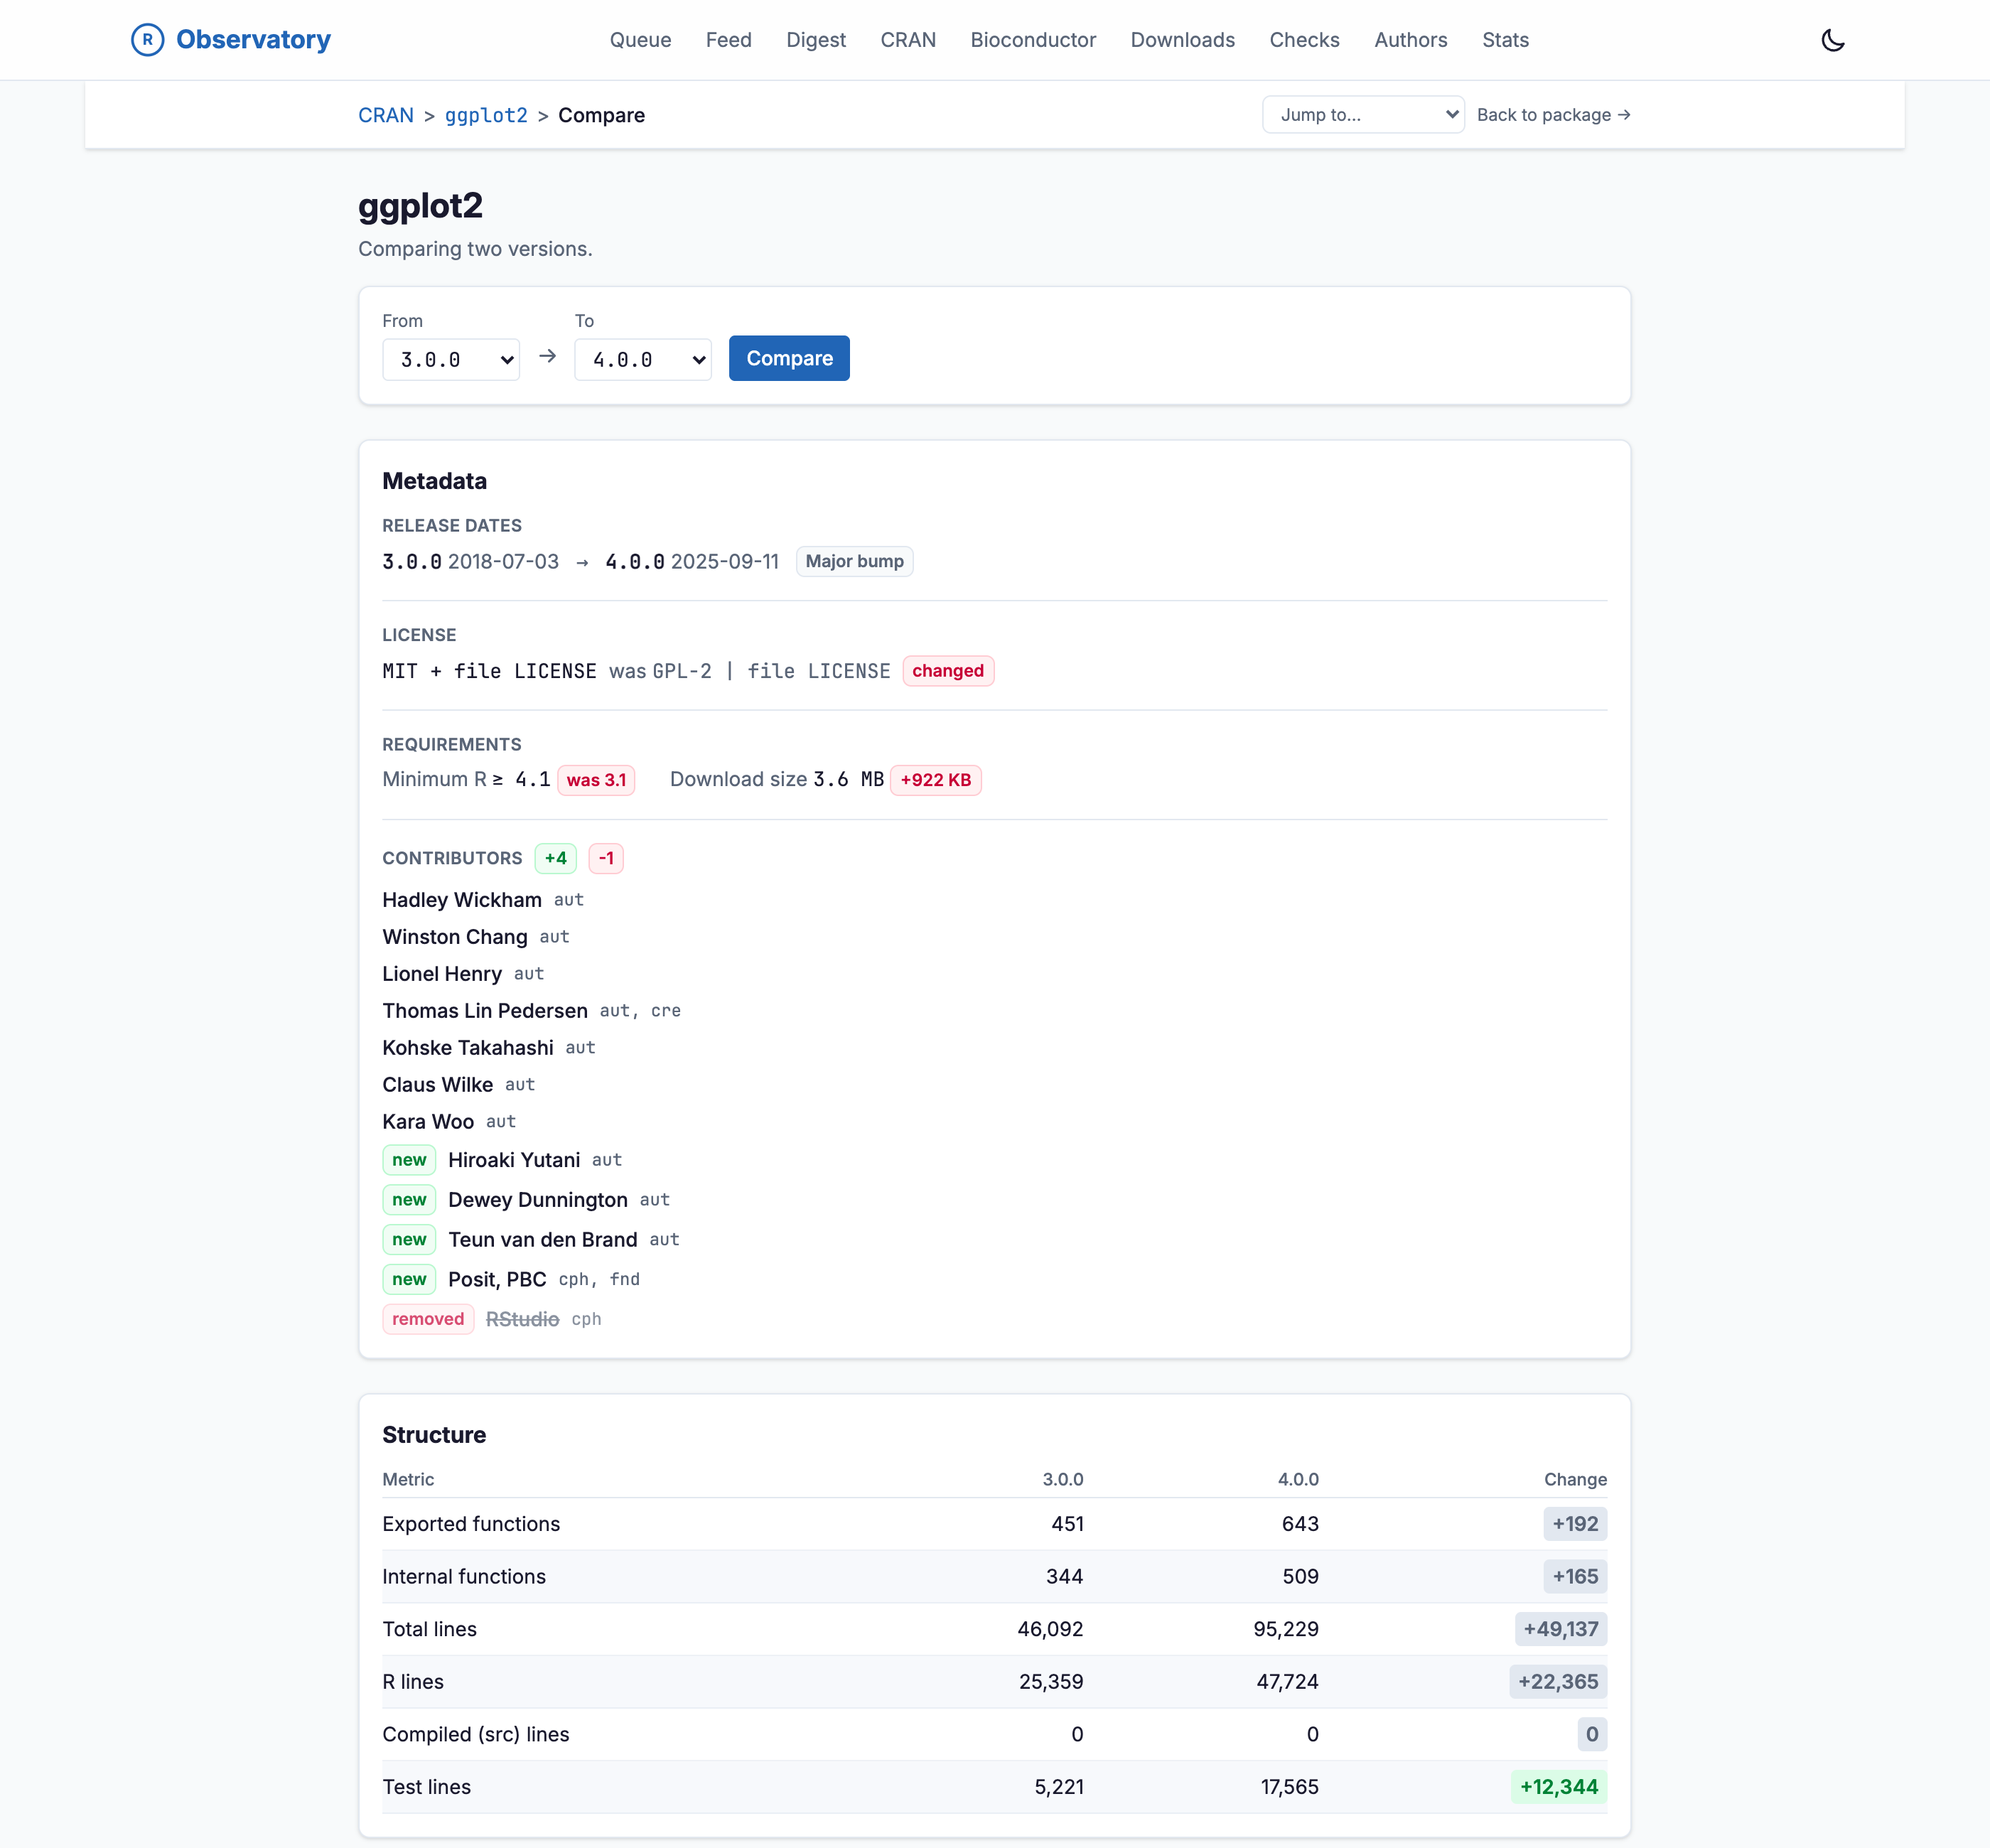Image resolution: width=1990 pixels, height=1848 pixels.
Task: Click the license changed badge
Action: click(x=947, y=671)
